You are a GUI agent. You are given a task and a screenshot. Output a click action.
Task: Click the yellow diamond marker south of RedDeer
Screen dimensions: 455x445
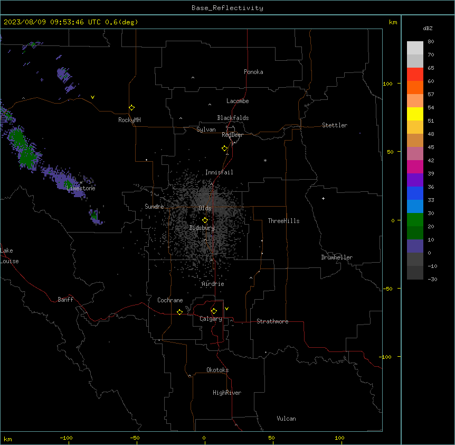tap(225, 149)
